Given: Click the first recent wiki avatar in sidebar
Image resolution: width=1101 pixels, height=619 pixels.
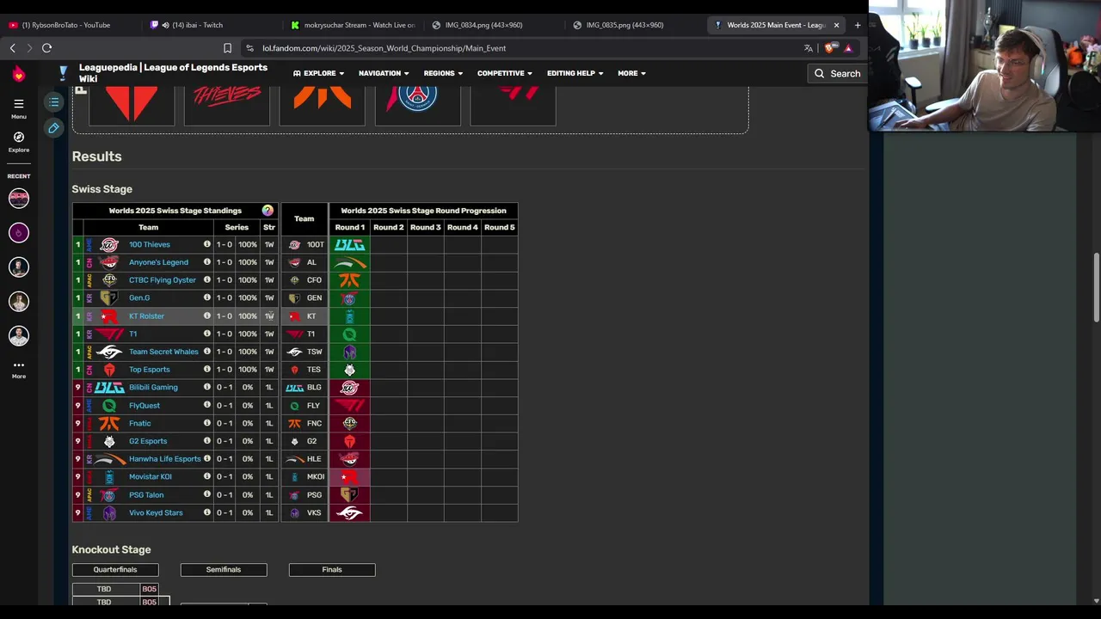Looking at the screenshot, I should click(x=19, y=199).
